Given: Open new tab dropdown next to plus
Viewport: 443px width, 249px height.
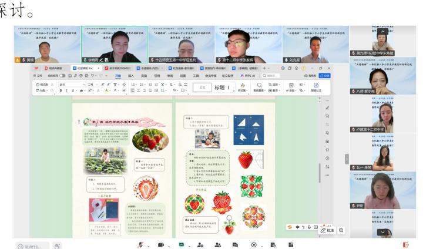Looking at the screenshot, I should tap(269, 68).
